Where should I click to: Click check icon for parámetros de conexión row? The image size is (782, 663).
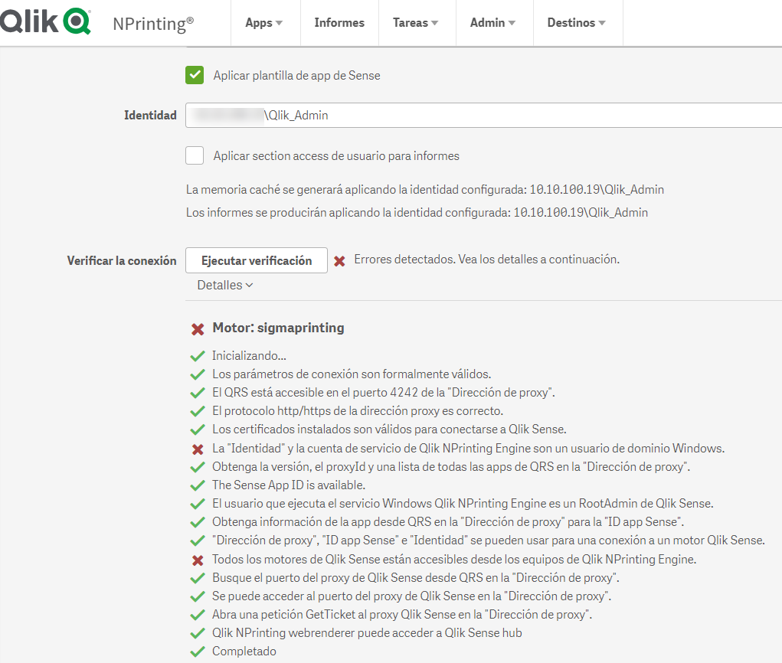click(x=198, y=374)
